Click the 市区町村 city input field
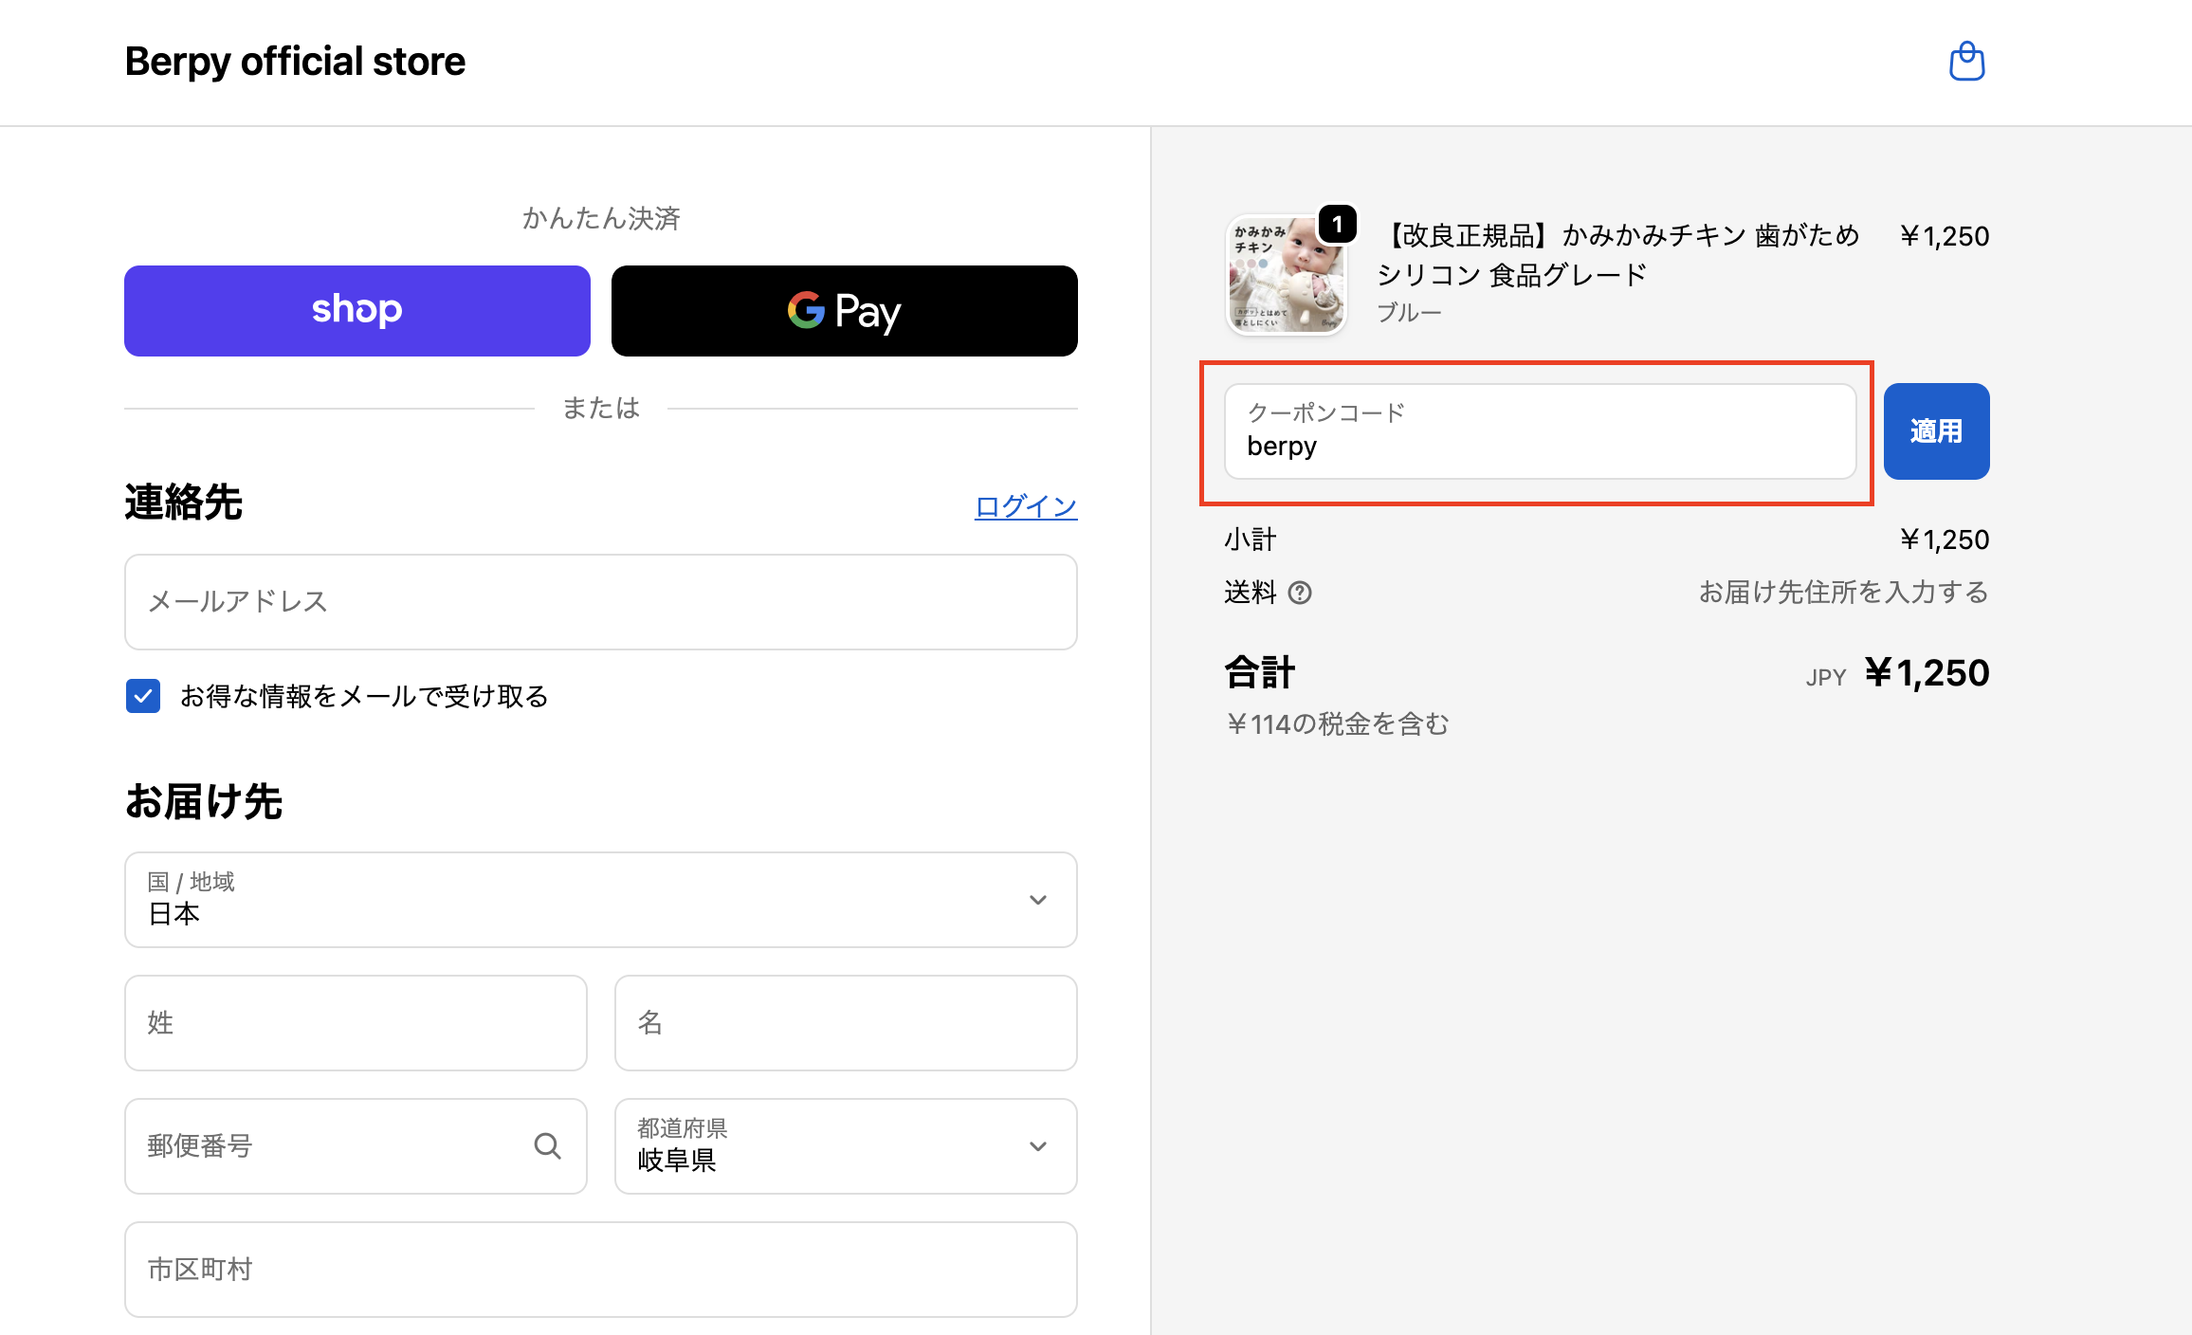Screen dimensions: 2192x1335 click(x=600, y=1269)
